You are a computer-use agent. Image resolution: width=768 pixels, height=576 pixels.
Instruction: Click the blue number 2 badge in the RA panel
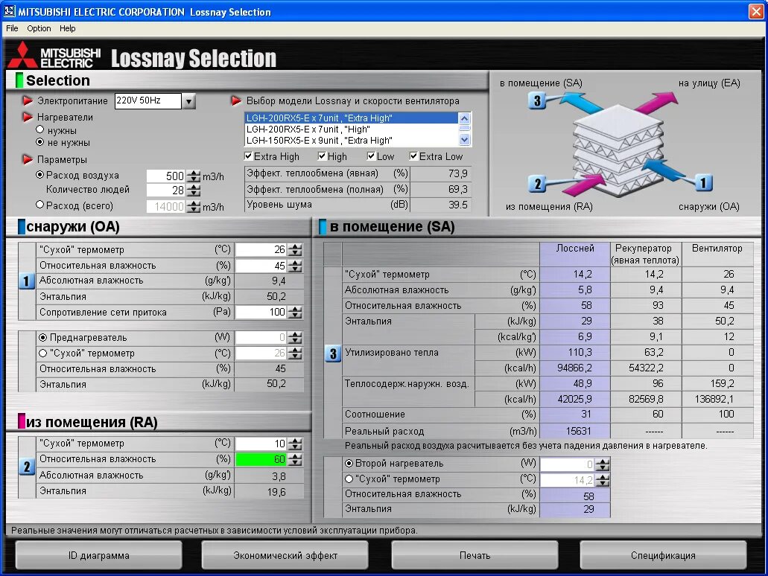click(27, 467)
